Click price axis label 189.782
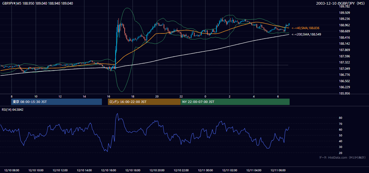The image size is (369, 173). click(344, 6)
